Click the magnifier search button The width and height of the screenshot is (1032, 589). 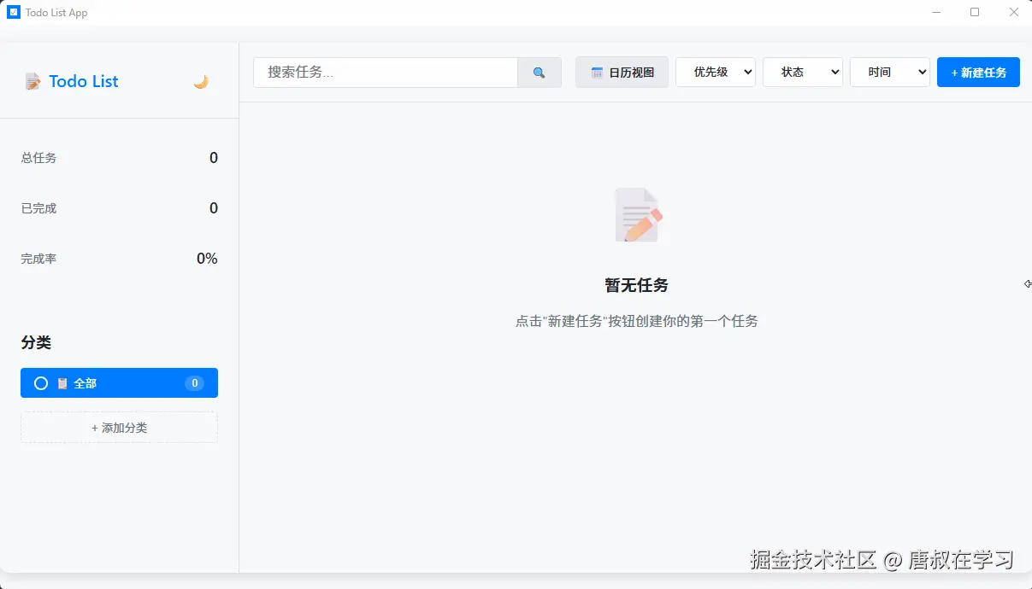pos(539,73)
